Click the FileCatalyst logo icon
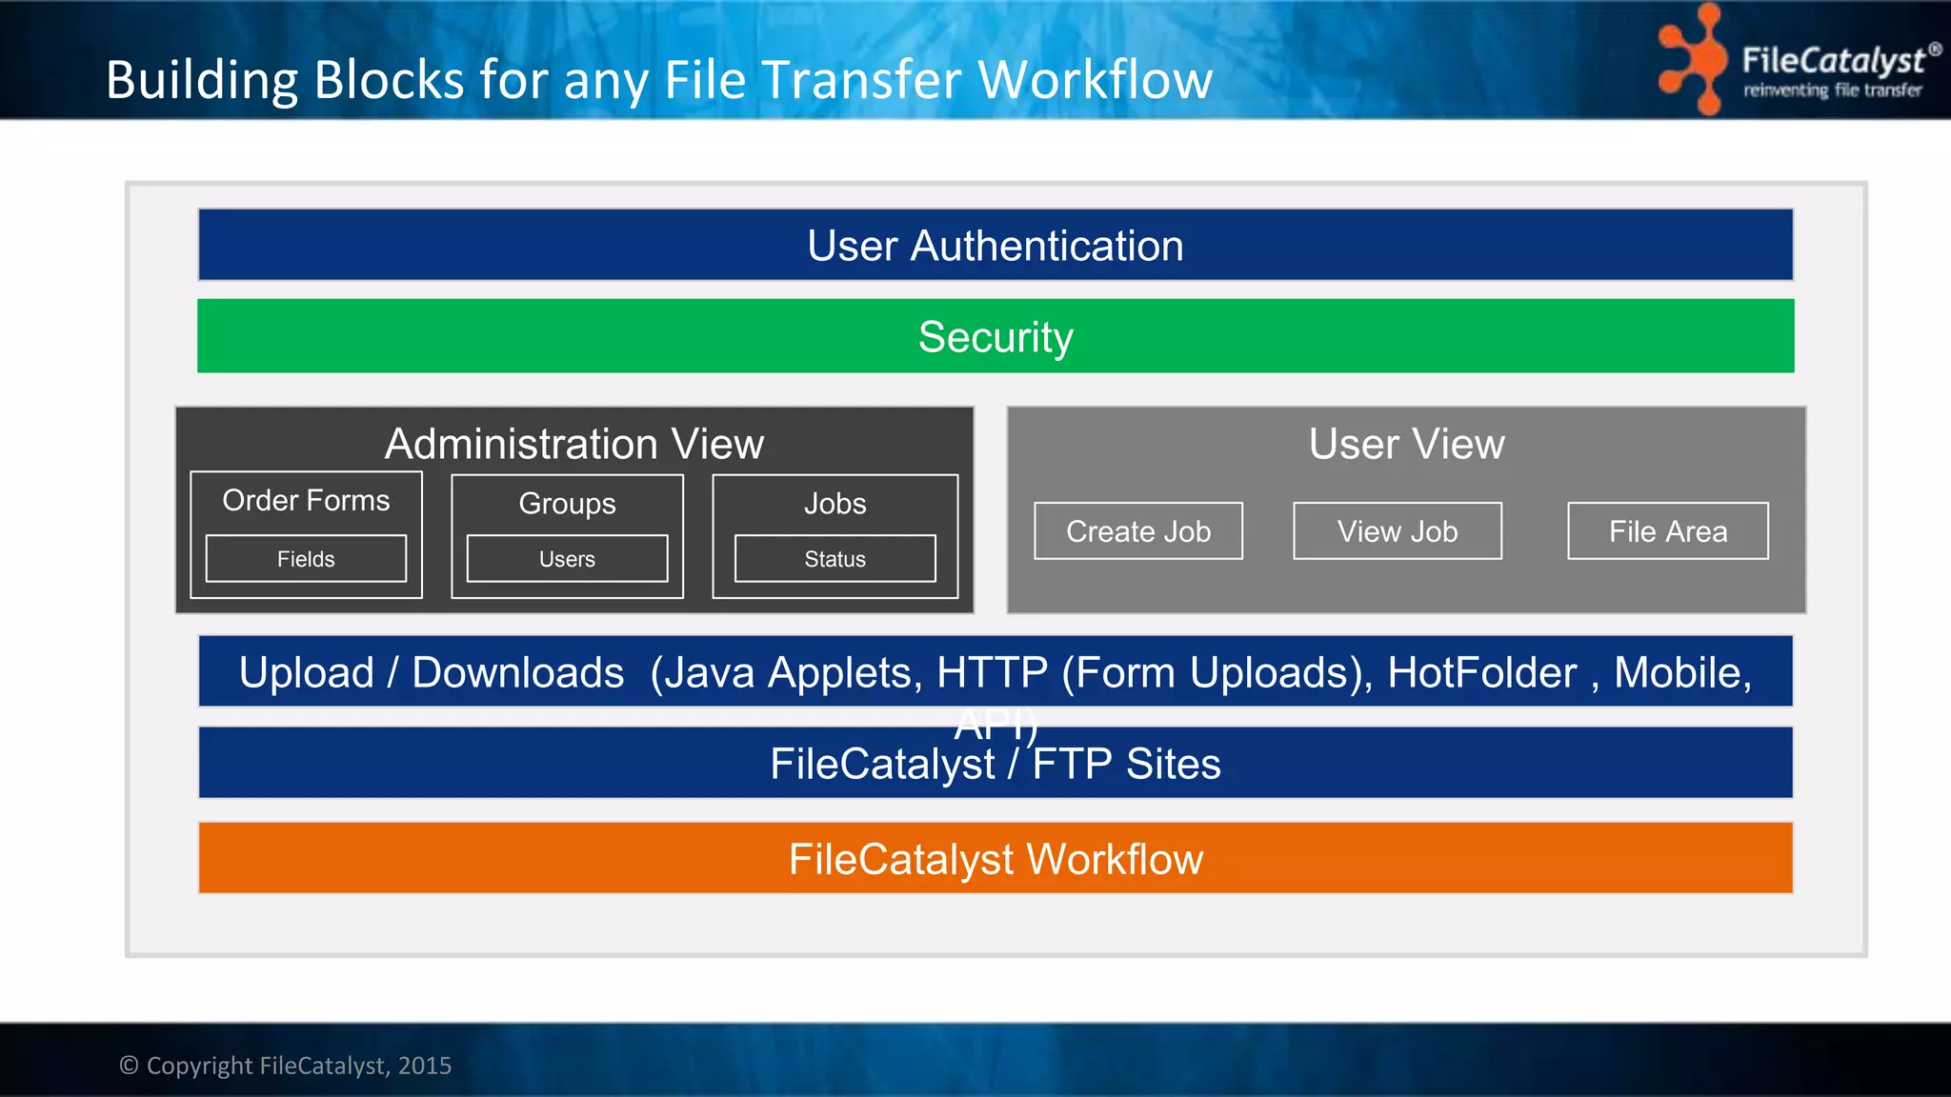1951x1097 pixels. point(1693,59)
